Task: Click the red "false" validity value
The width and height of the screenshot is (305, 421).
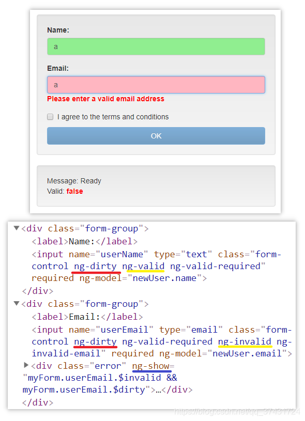Action: [75, 191]
